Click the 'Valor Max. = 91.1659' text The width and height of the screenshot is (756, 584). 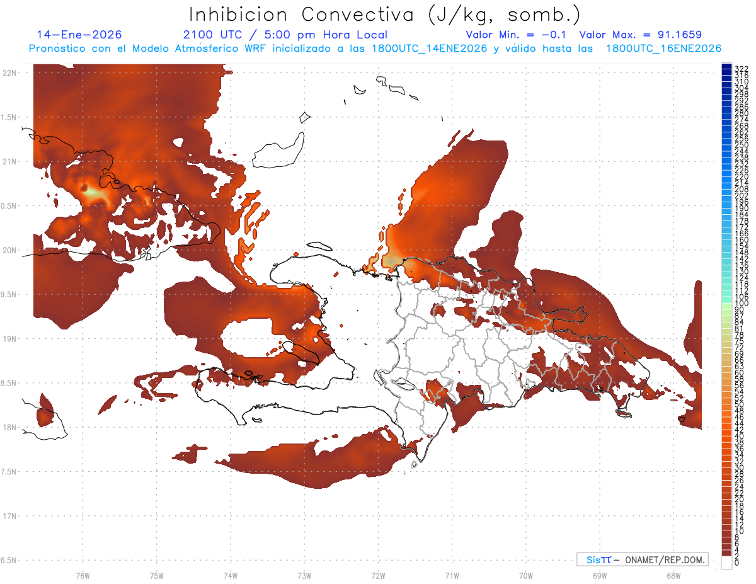pyautogui.click(x=641, y=35)
